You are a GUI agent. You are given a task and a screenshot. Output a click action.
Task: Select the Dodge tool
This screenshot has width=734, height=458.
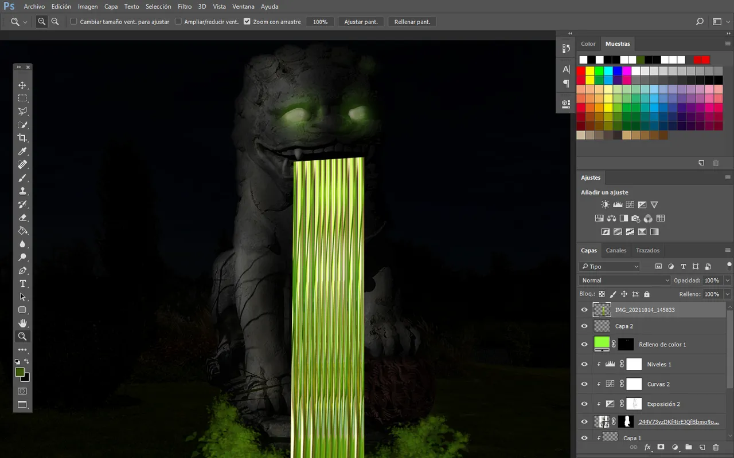[x=22, y=257]
